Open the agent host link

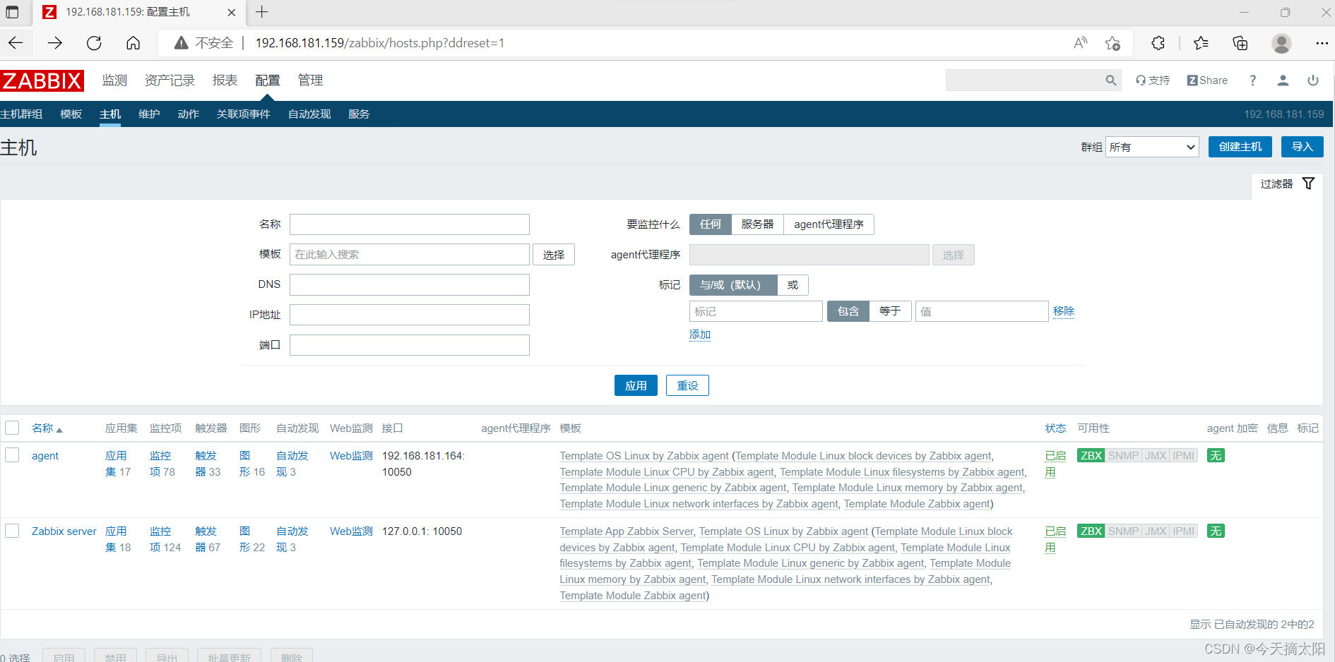[45, 456]
